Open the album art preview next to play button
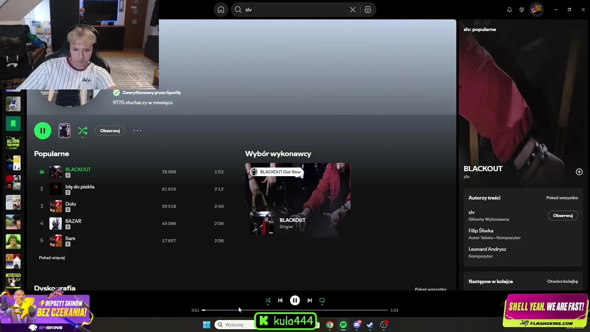This screenshot has width=590, height=332. pos(65,130)
